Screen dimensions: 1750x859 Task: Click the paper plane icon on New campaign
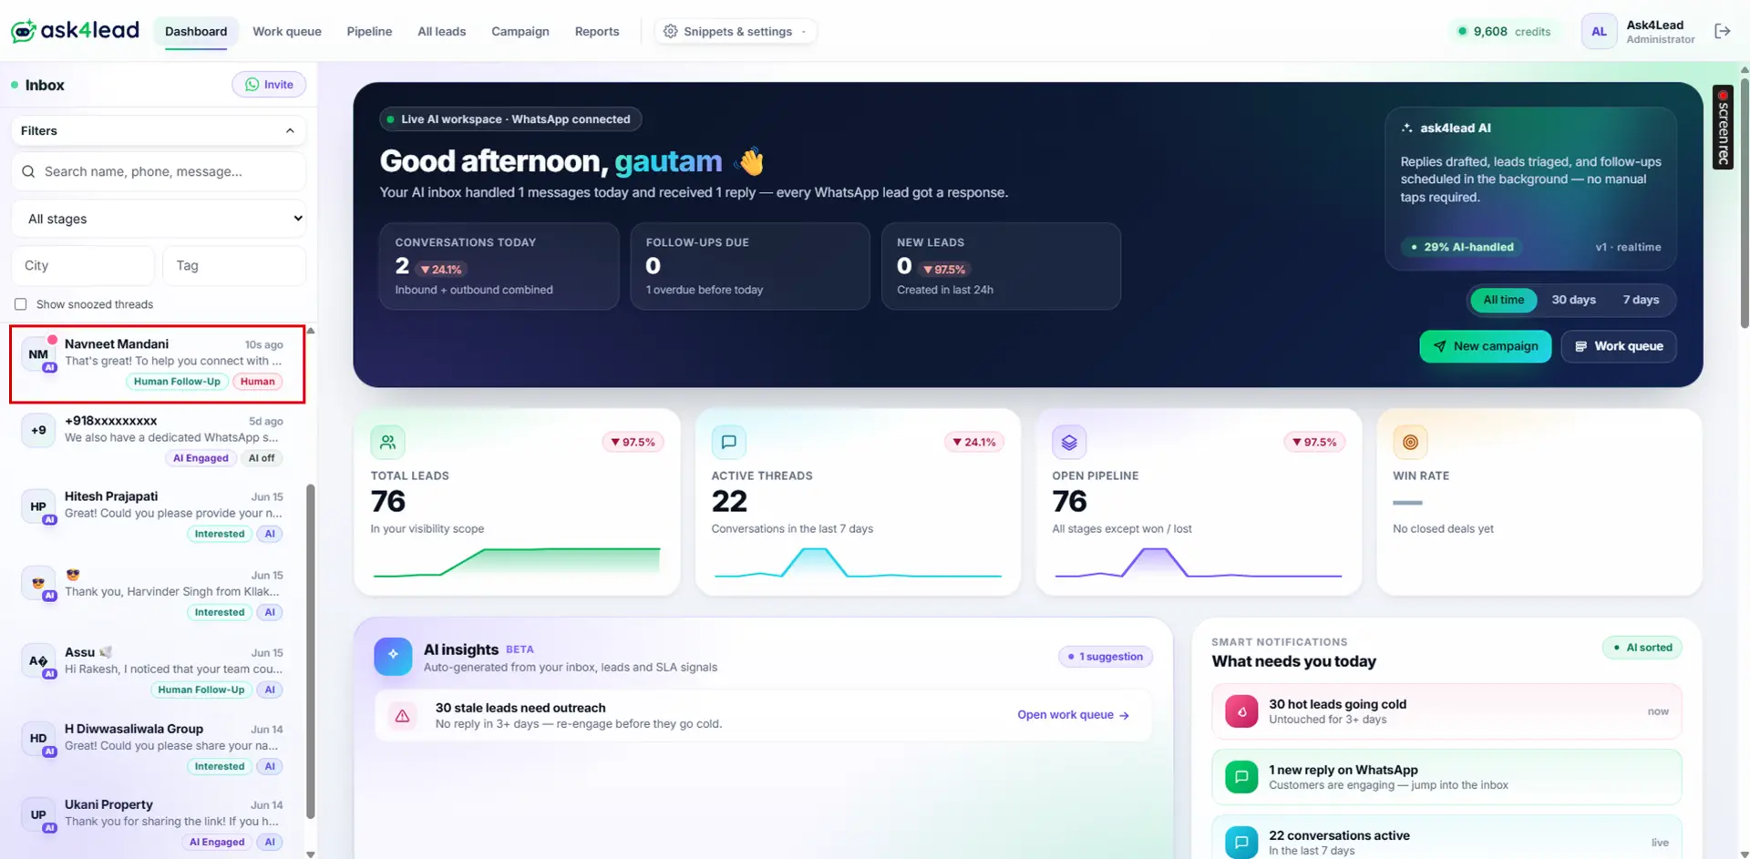click(x=1440, y=346)
